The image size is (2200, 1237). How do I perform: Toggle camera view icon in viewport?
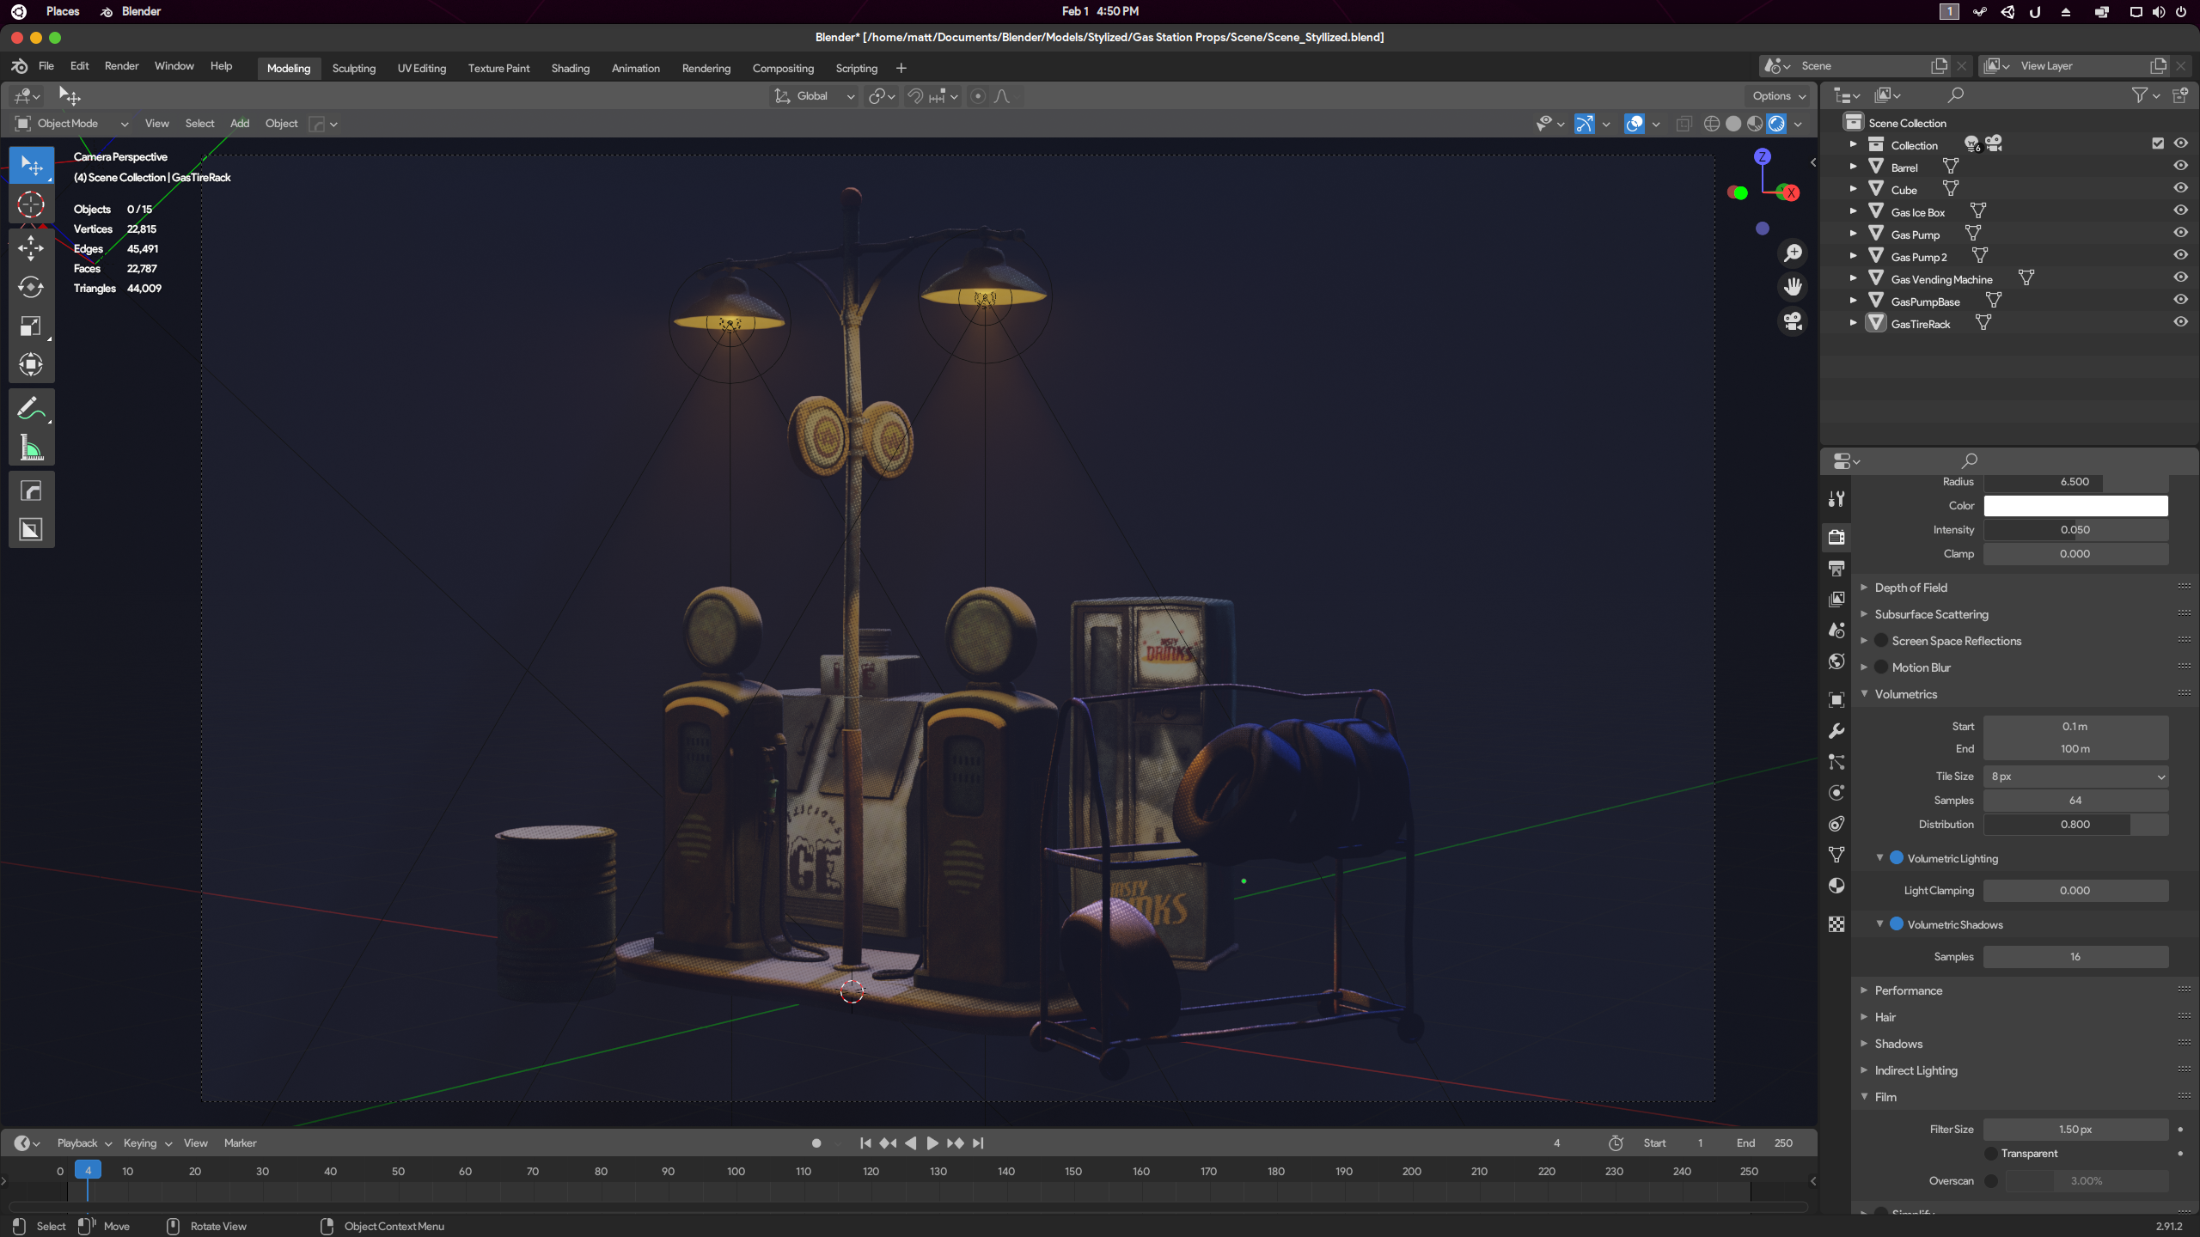1793,321
